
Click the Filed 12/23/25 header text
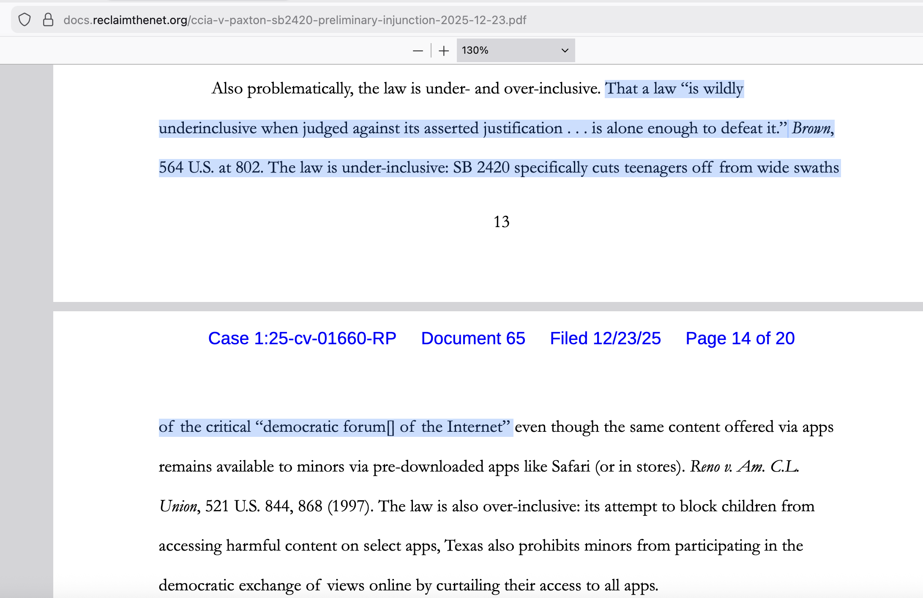[x=605, y=338]
